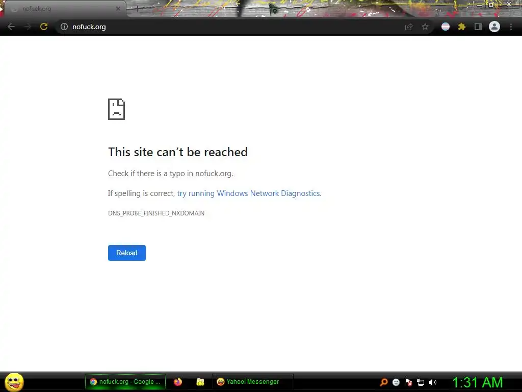Click the round smiley tray icon

point(396,382)
